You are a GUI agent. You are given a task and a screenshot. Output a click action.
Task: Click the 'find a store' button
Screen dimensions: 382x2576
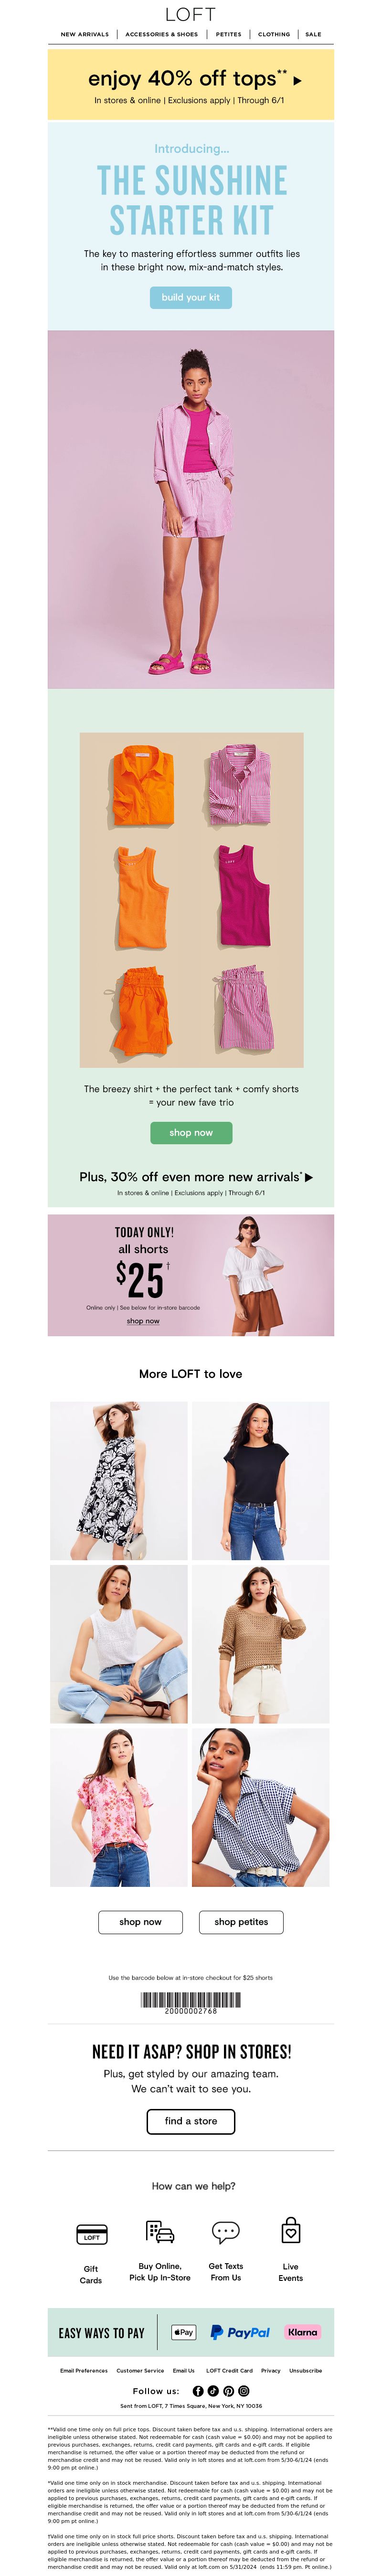click(x=191, y=2121)
